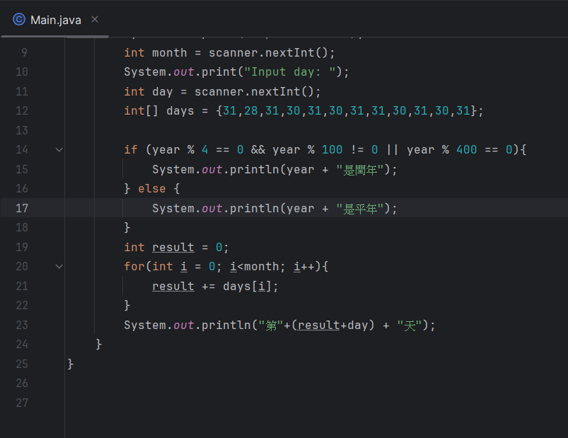The width and height of the screenshot is (568, 438).
Task: Select the Main.java editor tab
Action: 55,20
